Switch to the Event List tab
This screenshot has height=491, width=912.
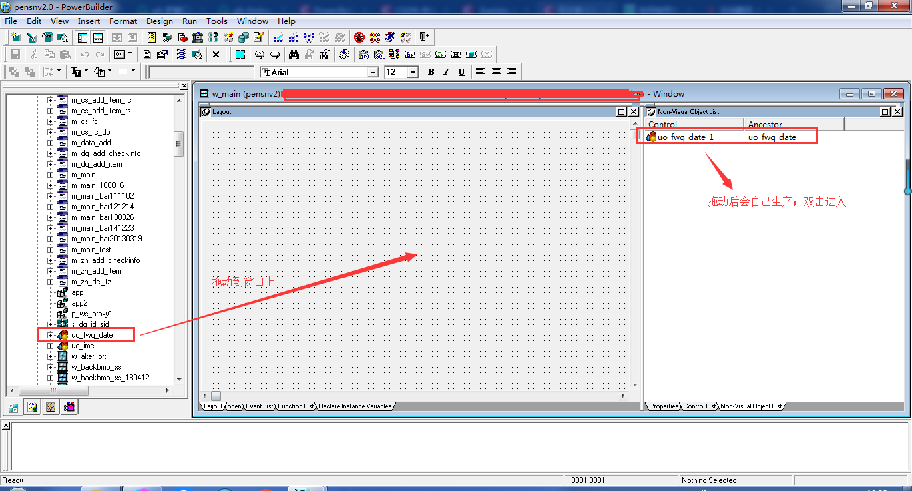(x=259, y=406)
